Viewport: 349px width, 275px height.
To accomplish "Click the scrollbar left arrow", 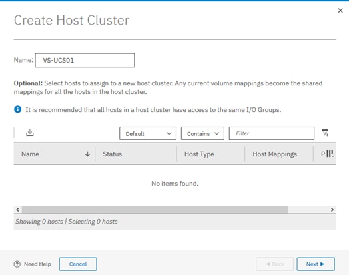I will pos(18,210).
